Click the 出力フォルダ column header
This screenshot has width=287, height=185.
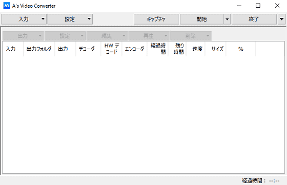pos(39,49)
